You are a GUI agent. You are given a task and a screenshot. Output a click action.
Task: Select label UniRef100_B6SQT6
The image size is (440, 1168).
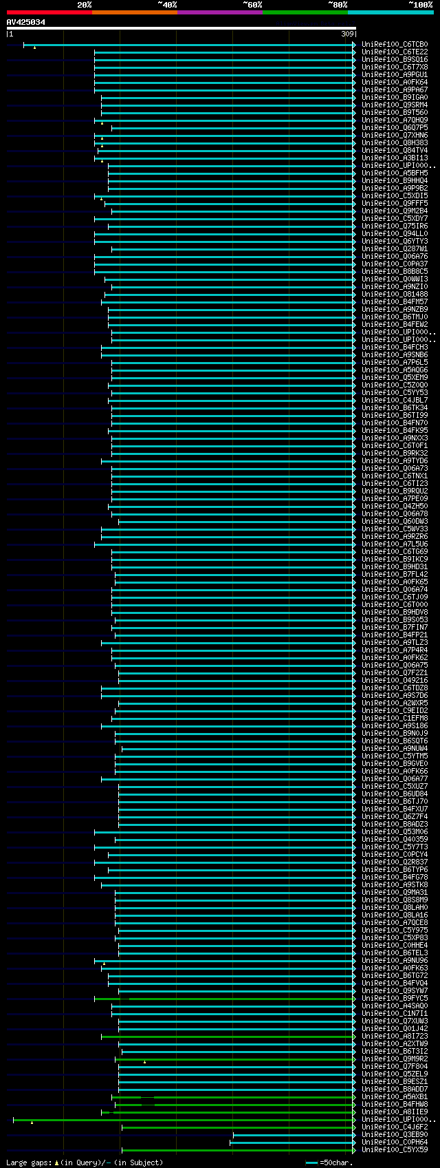tap(395, 741)
